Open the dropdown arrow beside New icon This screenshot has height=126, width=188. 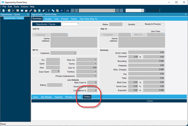(6, 10)
